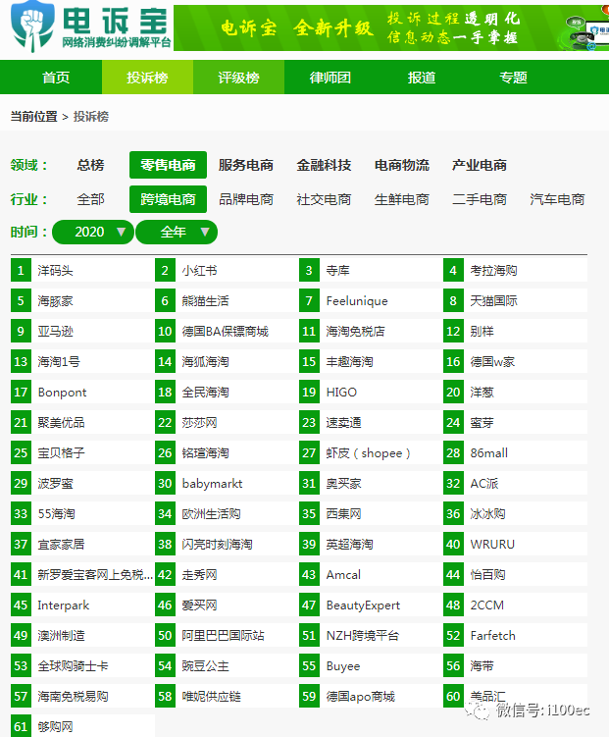609x737 pixels.
Task: Click the 虾皮（shopee）entry
Action: click(x=371, y=453)
